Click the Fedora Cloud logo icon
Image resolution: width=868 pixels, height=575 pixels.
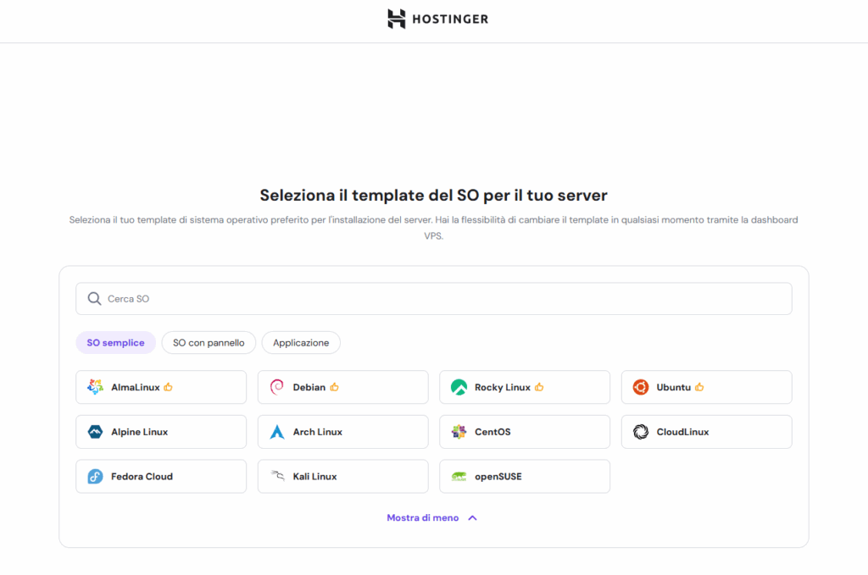click(95, 476)
